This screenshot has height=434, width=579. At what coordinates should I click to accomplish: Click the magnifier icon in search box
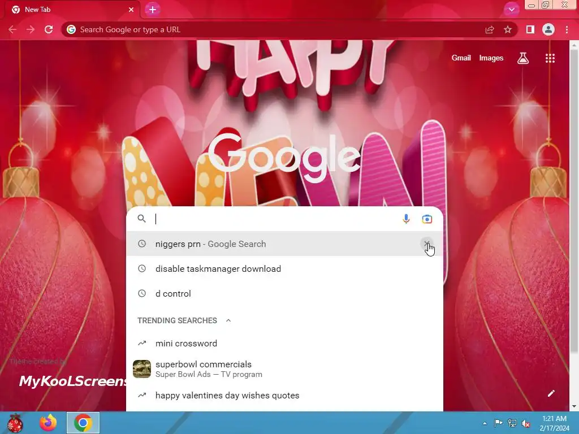click(142, 219)
